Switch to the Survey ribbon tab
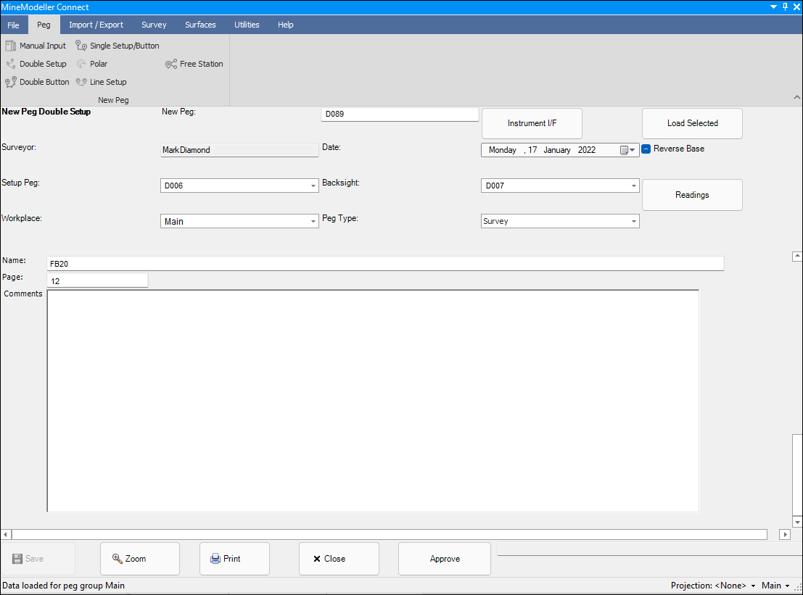The height and width of the screenshot is (595, 803). point(154,25)
